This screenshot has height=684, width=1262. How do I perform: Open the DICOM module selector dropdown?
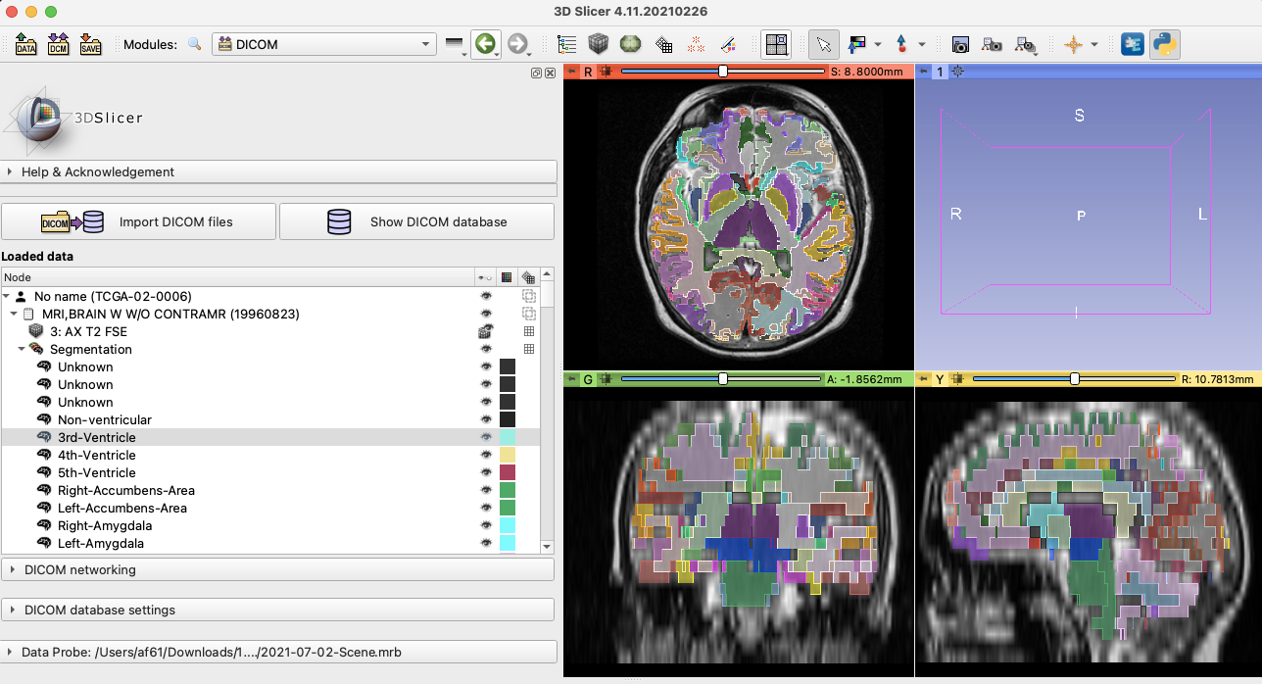coord(324,44)
